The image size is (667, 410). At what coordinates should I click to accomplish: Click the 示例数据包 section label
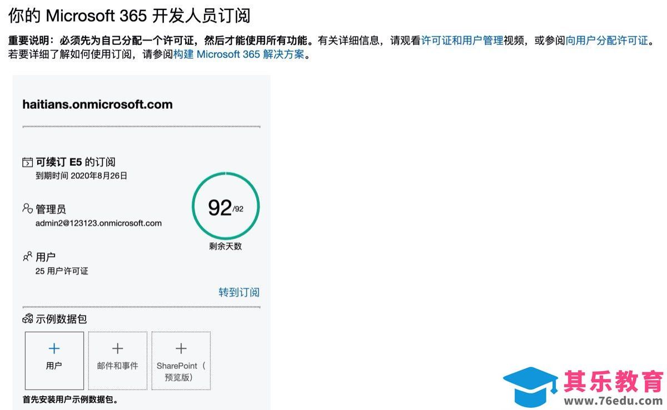pyautogui.click(x=61, y=319)
